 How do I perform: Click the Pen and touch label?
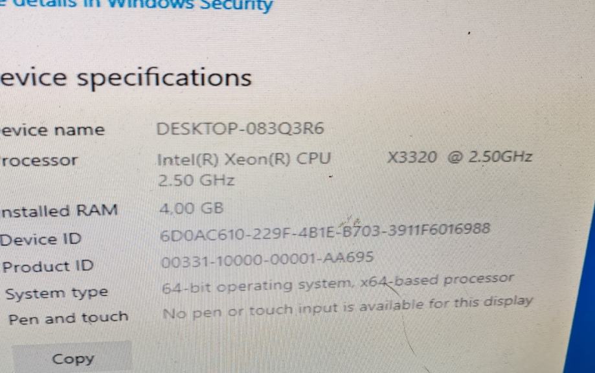coord(68,318)
